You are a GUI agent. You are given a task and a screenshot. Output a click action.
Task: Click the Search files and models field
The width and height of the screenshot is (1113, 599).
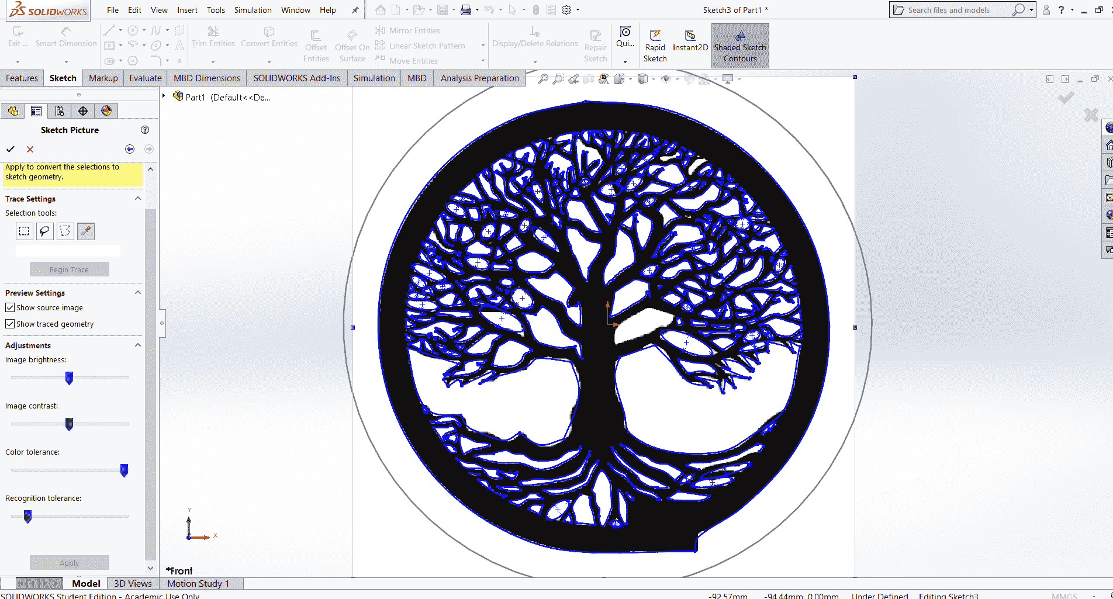(956, 10)
